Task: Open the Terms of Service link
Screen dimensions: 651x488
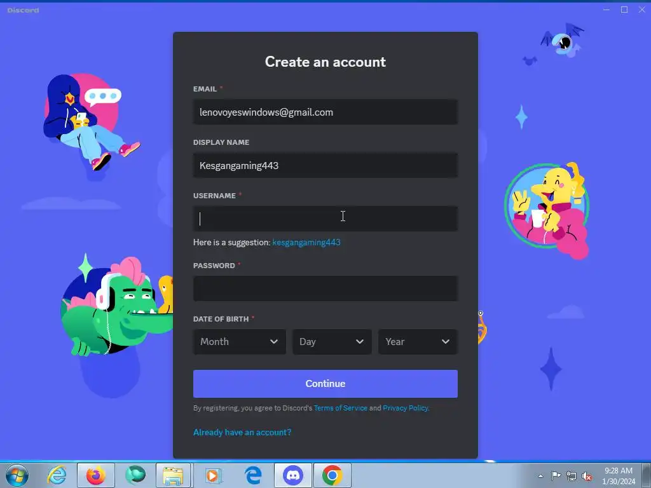Action: coord(341,408)
